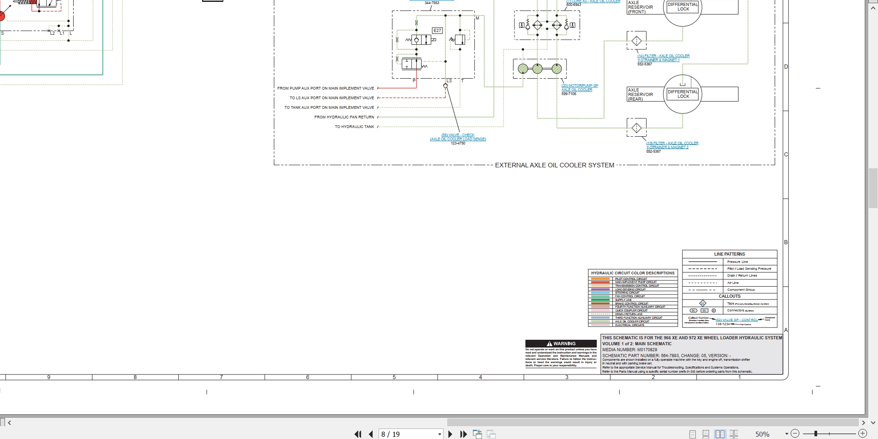Click the TO HYDRAULIC TANK label
Screen dimensions: 878x439
(x=354, y=127)
